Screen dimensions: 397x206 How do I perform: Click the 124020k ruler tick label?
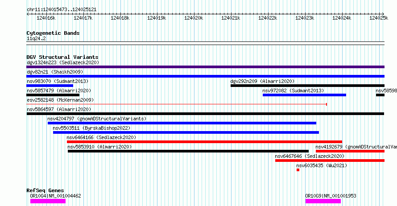[194, 18]
